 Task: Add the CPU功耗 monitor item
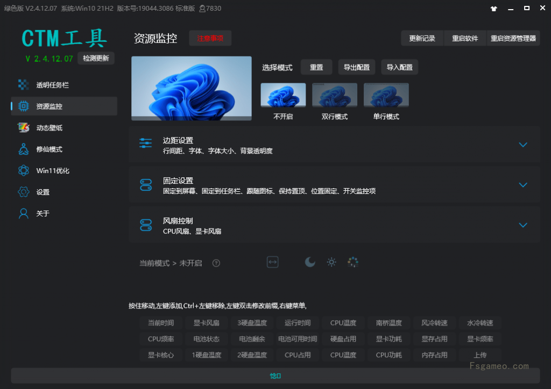click(389, 355)
